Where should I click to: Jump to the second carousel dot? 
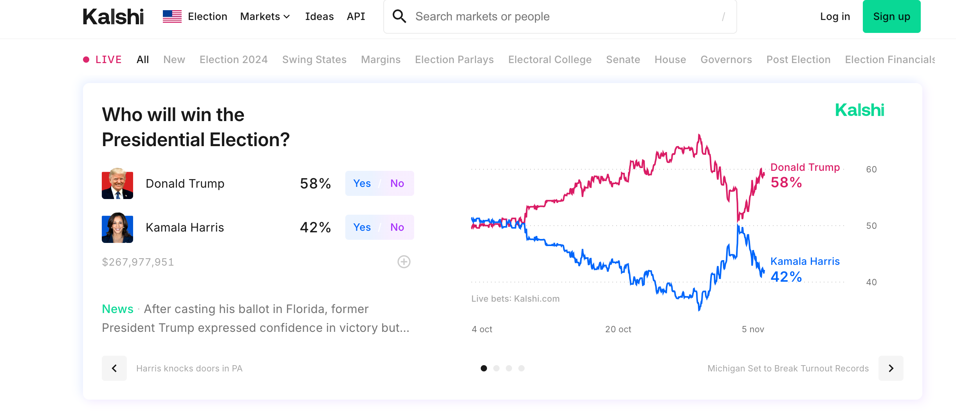pos(496,368)
